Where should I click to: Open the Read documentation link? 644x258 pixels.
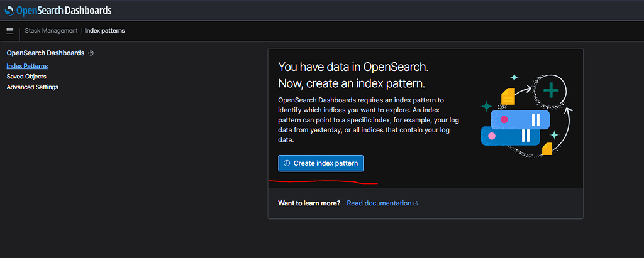[x=382, y=203]
